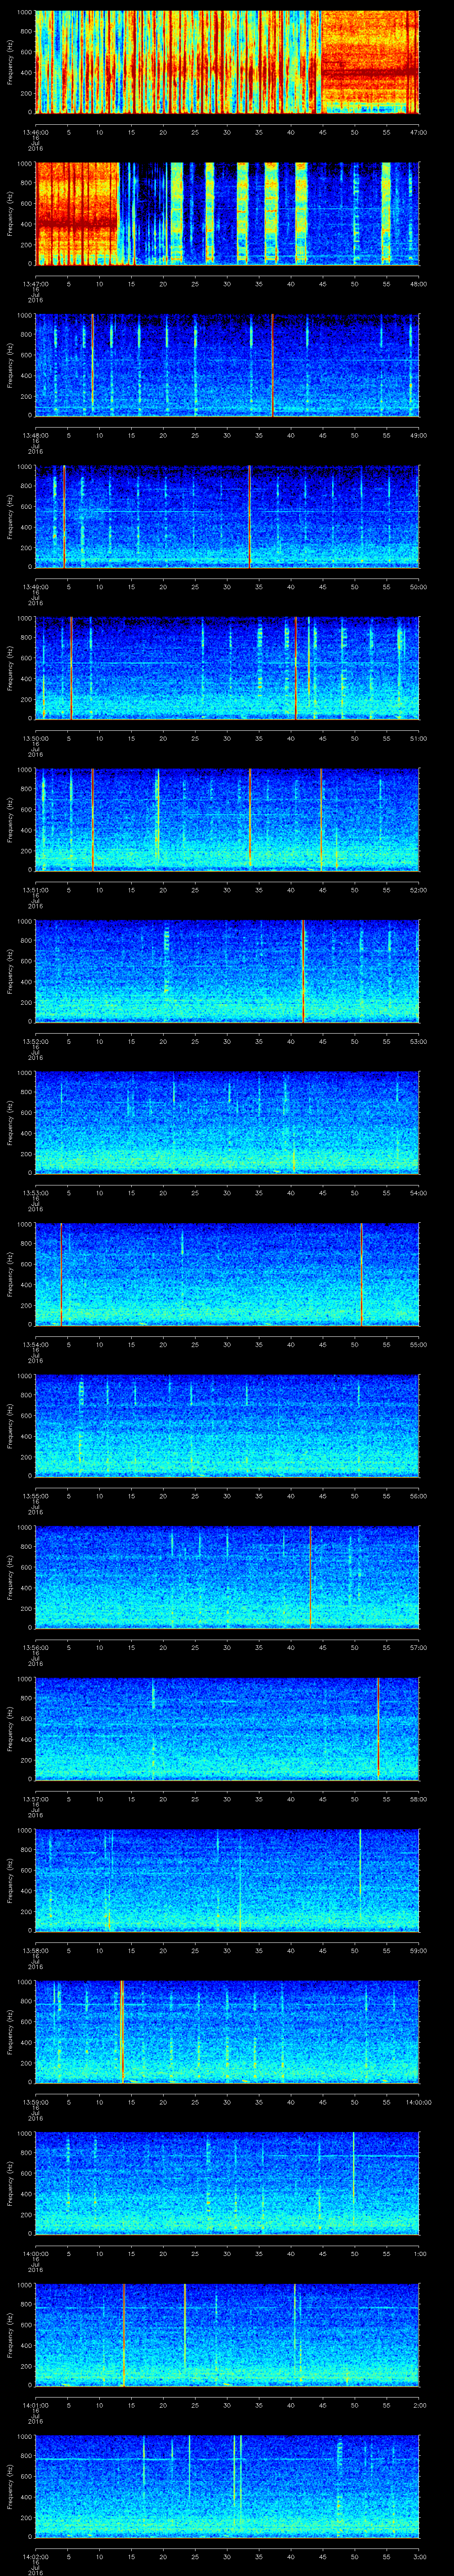Click the "Frequency (Hz)" axis label of the 13:46 panel
The height and width of the screenshot is (2576, 454).
point(10,62)
